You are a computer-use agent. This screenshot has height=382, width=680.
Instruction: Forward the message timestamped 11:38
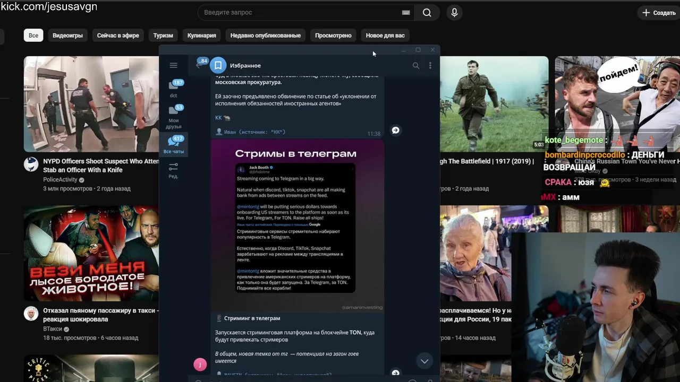tap(395, 130)
